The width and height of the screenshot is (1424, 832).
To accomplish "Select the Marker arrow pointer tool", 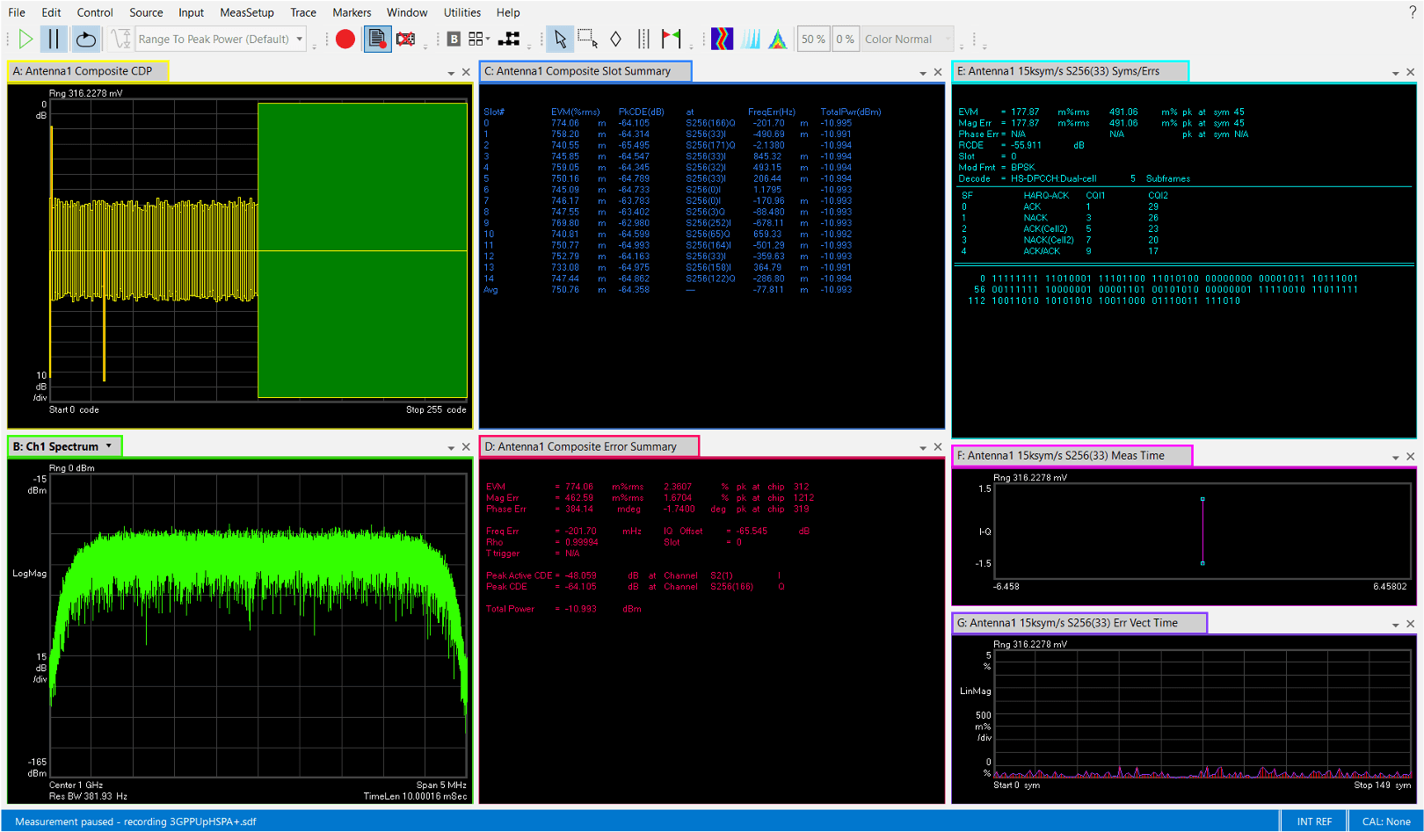I will [560, 39].
